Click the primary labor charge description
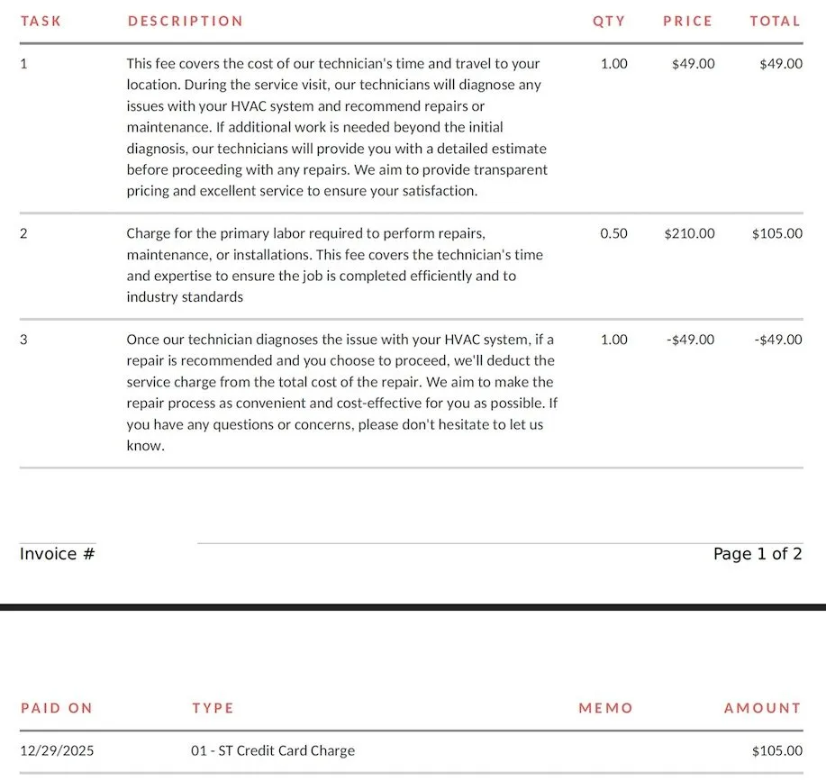 [334, 265]
